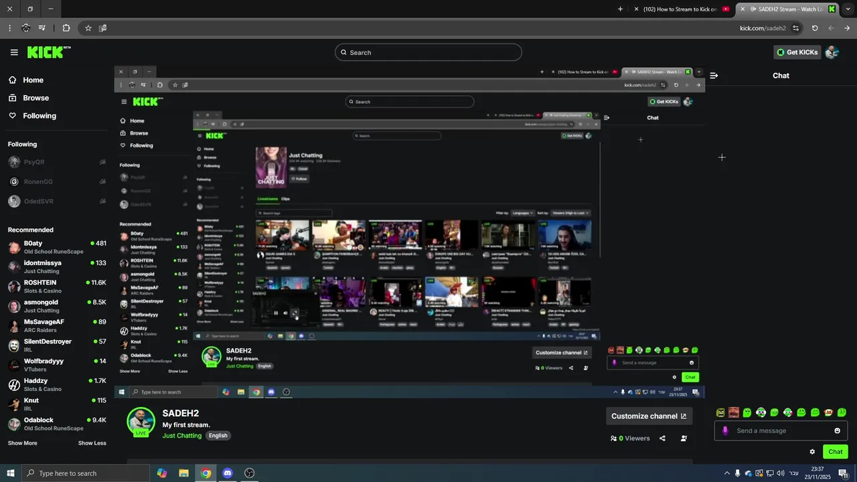Open B0aty channel in main Recommended list
The height and width of the screenshot is (482, 857).
(x=57, y=247)
